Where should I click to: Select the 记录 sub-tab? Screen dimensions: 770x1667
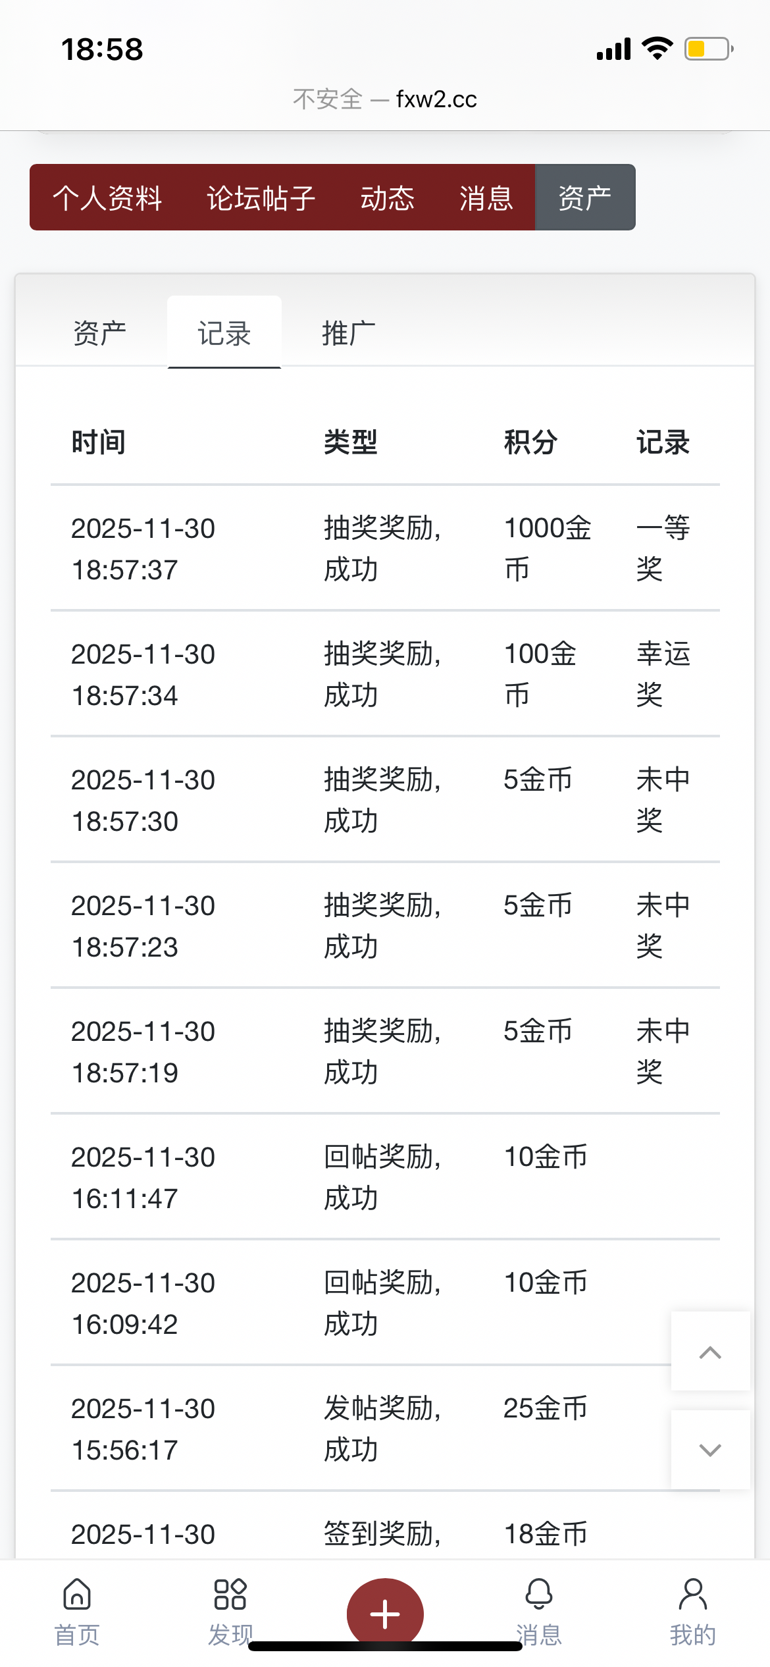(224, 333)
